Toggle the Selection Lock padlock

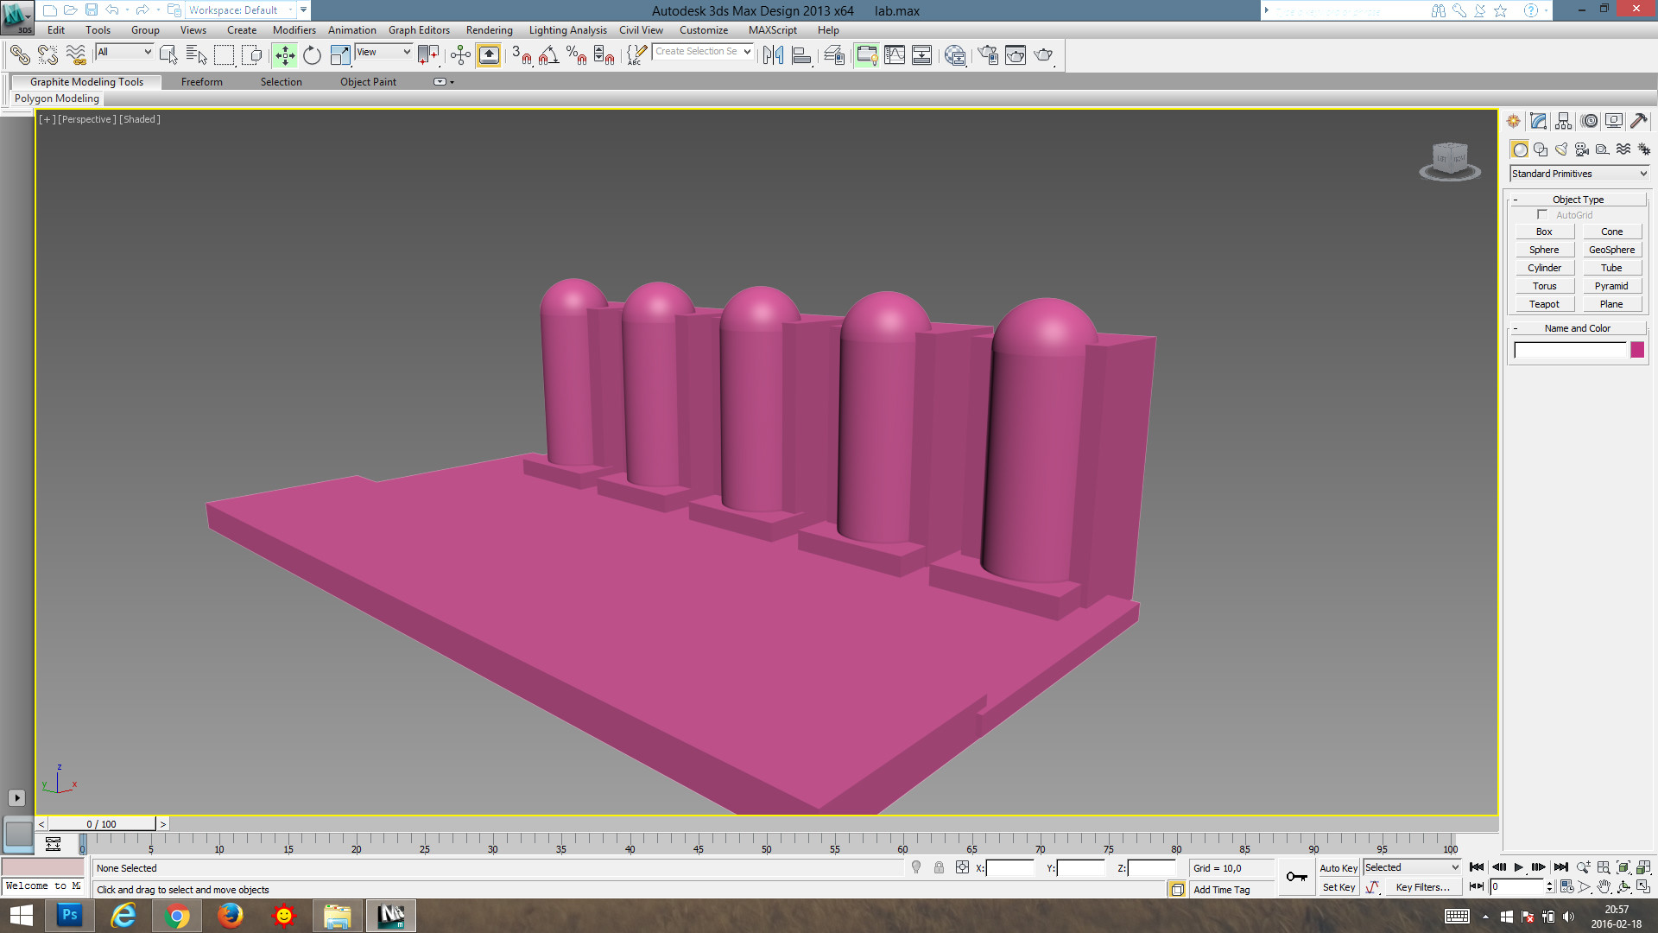pyautogui.click(x=939, y=867)
